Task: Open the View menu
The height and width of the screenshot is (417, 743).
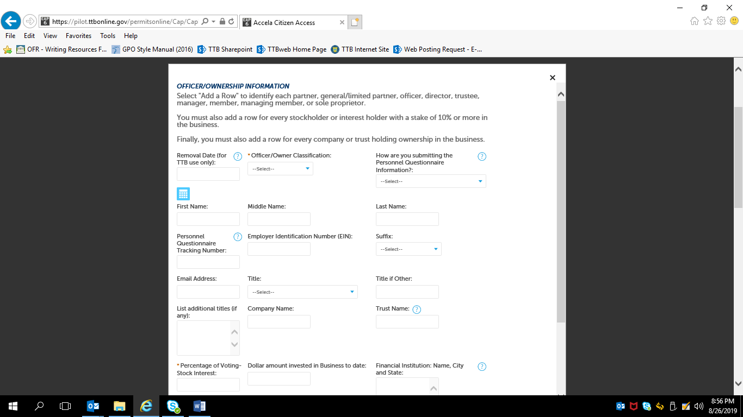Action: click(51, 36)
